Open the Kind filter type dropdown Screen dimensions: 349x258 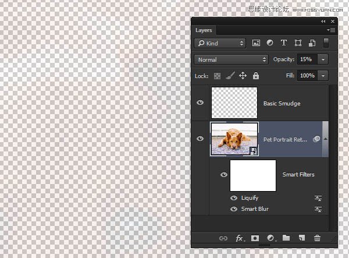[220, 43]
